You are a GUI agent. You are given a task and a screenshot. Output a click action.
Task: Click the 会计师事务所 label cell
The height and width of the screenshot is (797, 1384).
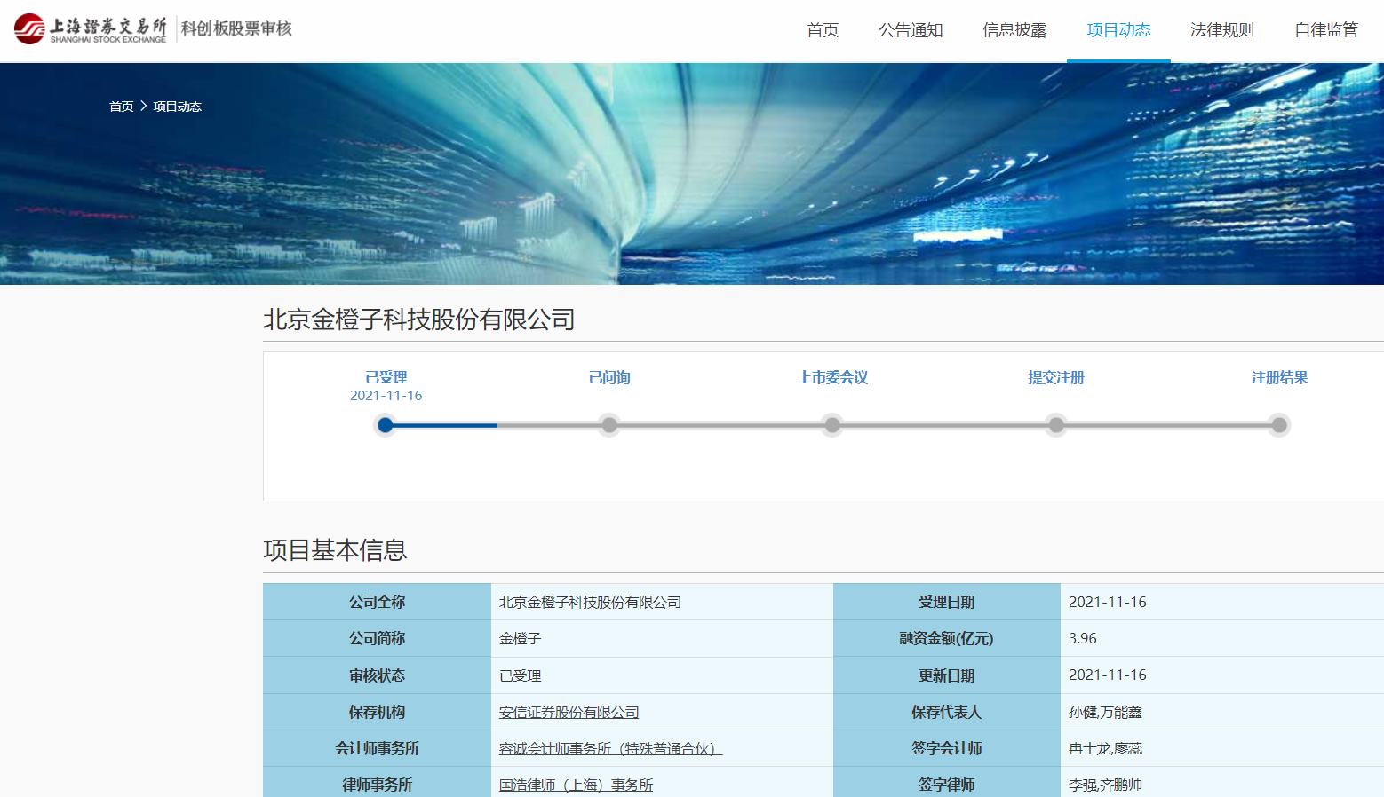coord(377,748)
